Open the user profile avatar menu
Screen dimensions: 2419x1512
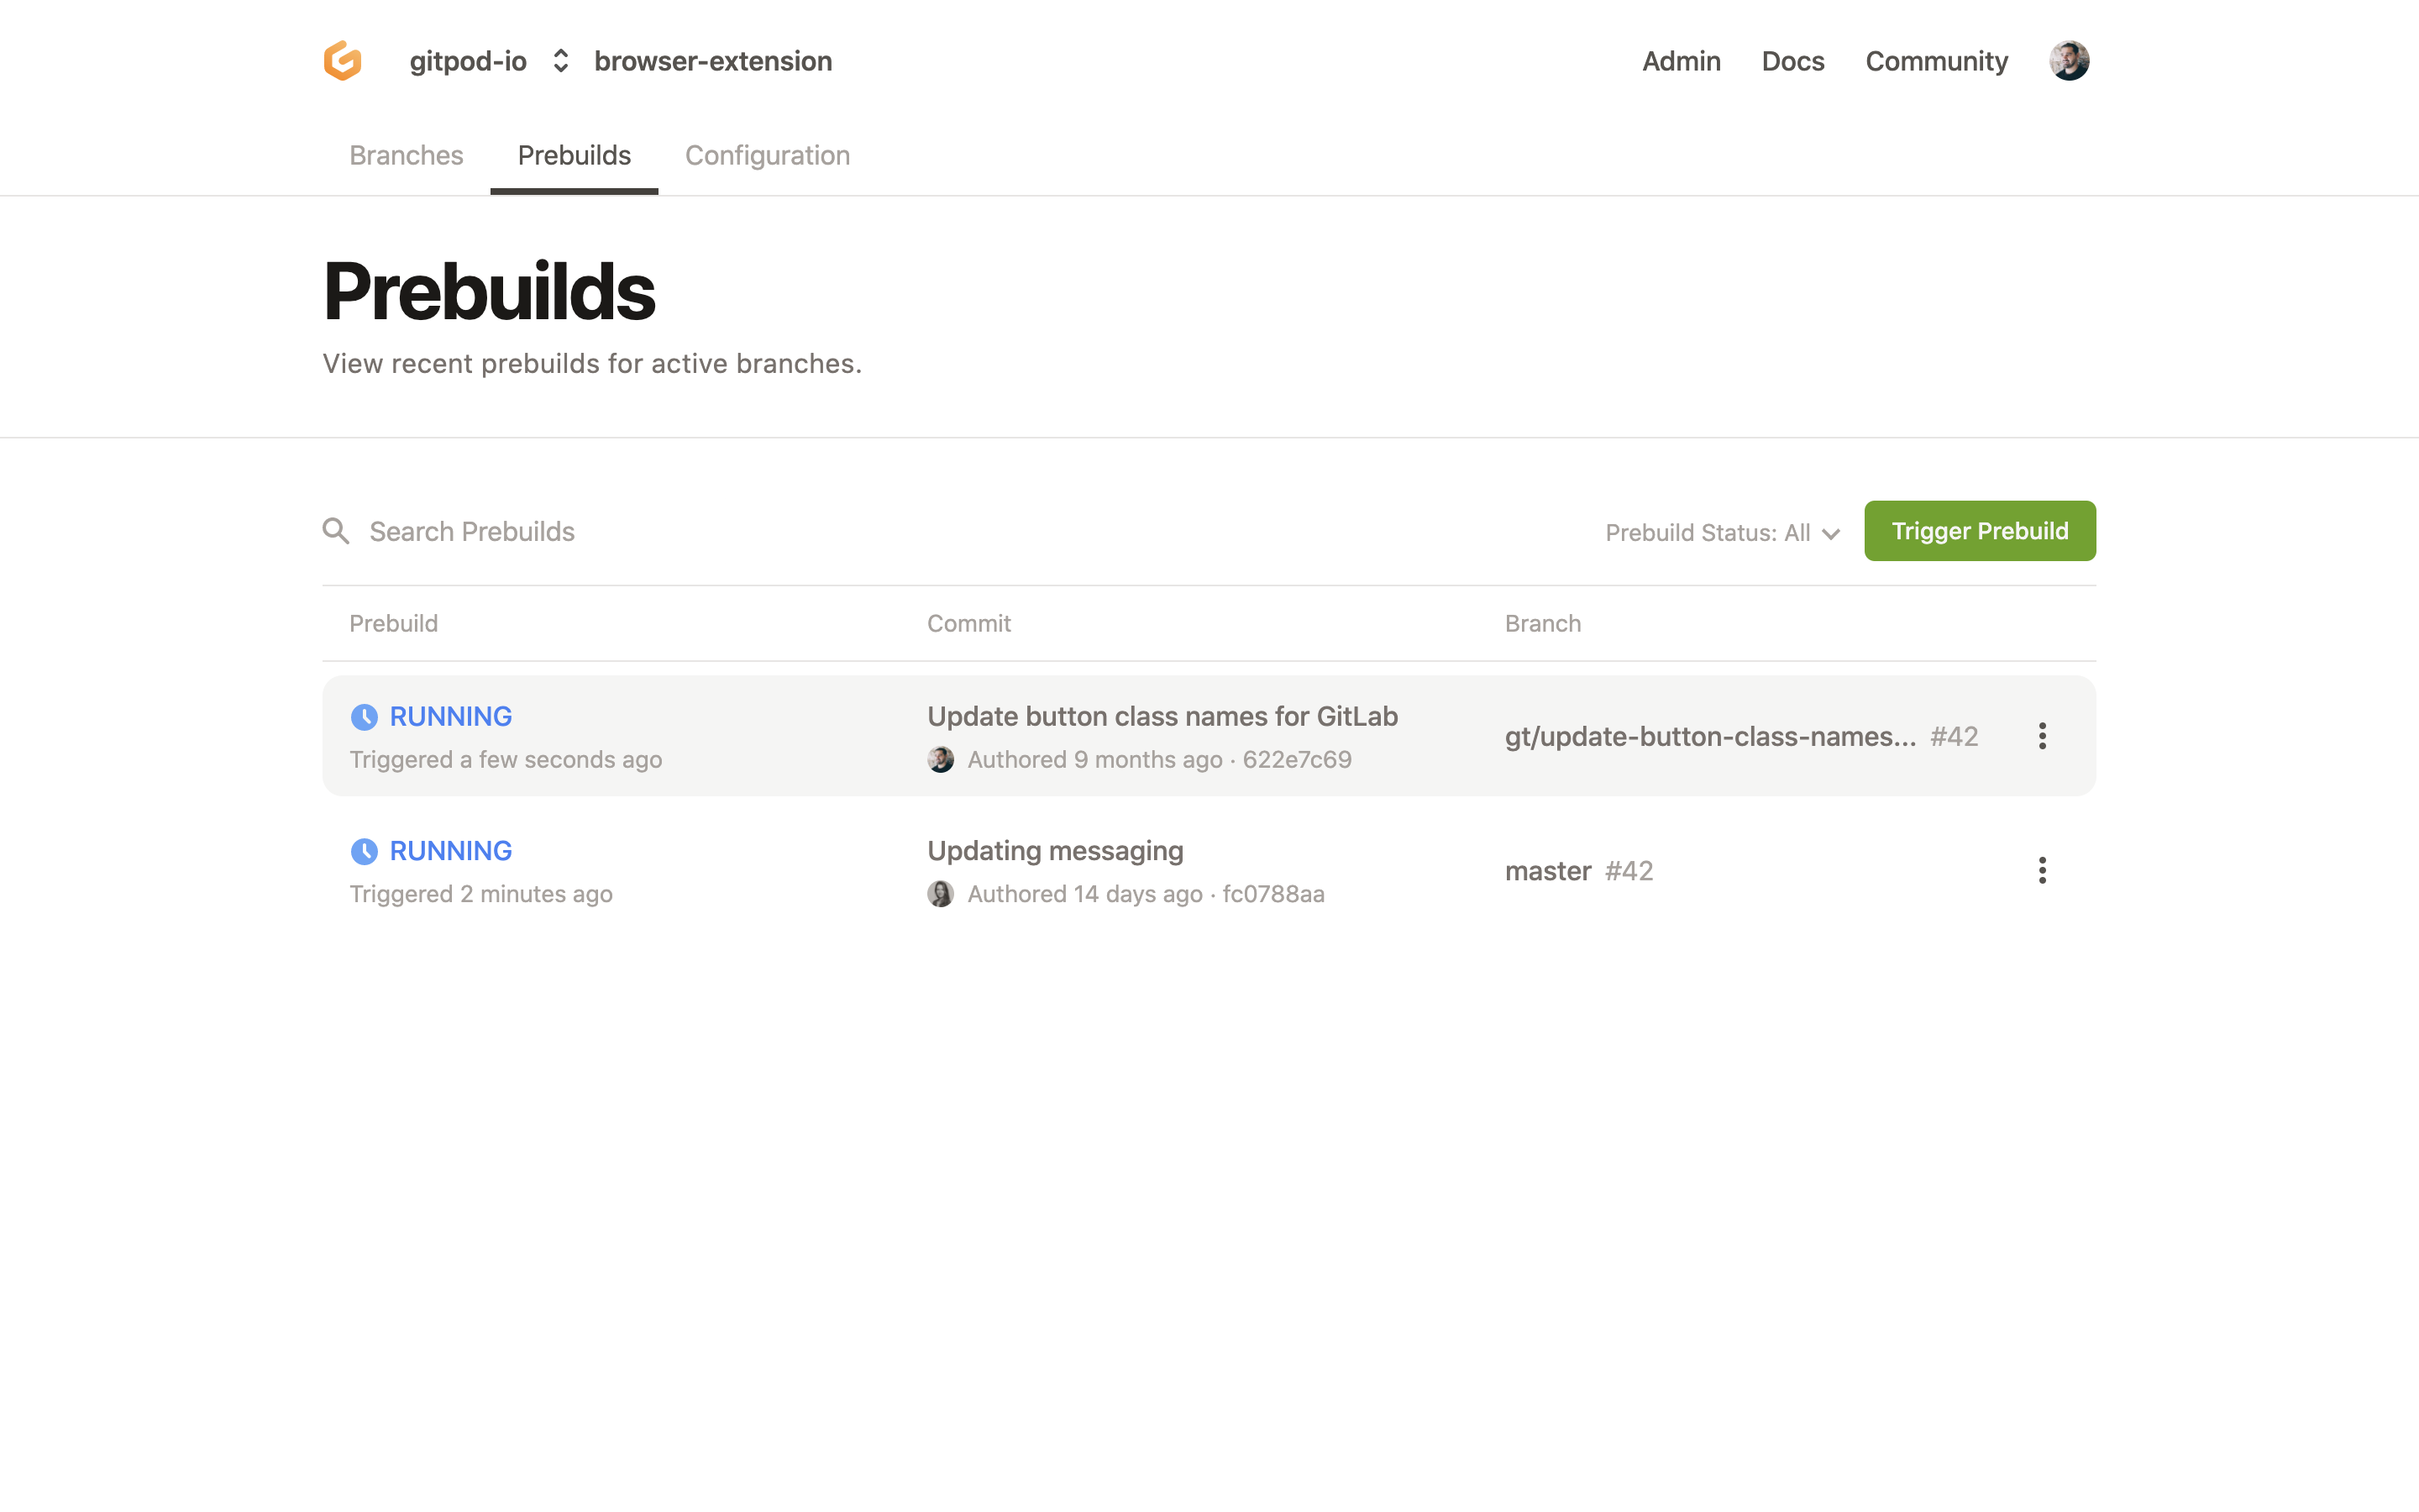(x=2068, y=61)
